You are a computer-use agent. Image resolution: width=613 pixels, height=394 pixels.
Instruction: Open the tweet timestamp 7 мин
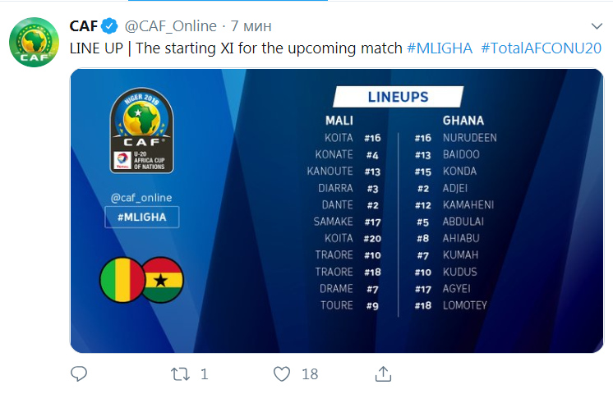tap(251, 26)
